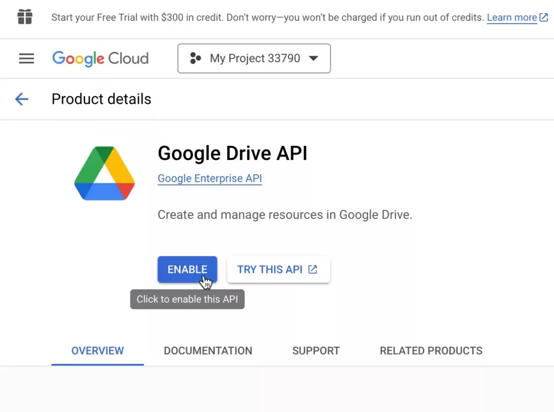Open the My Project 33790 project selector

(x=254, y=58)
